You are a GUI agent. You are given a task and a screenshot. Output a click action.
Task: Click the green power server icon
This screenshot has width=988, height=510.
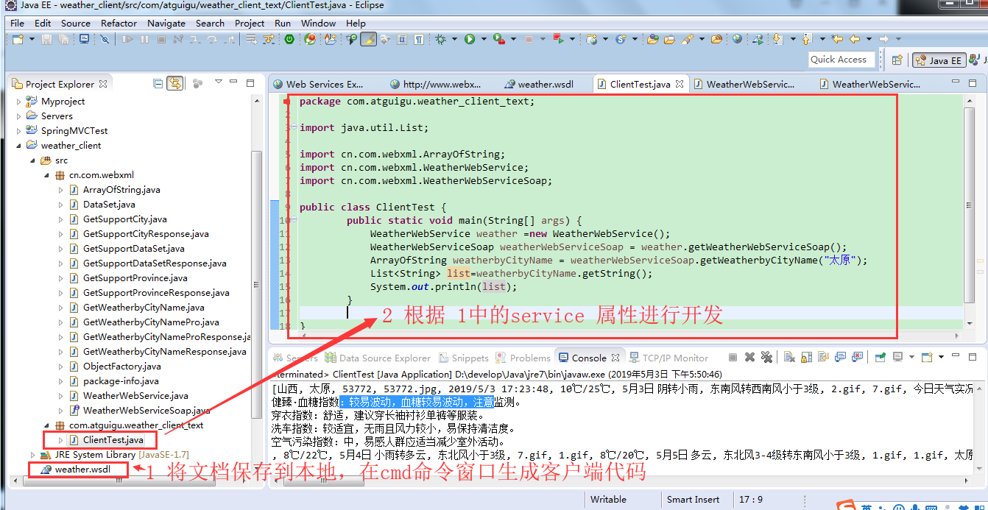(289, 39)
